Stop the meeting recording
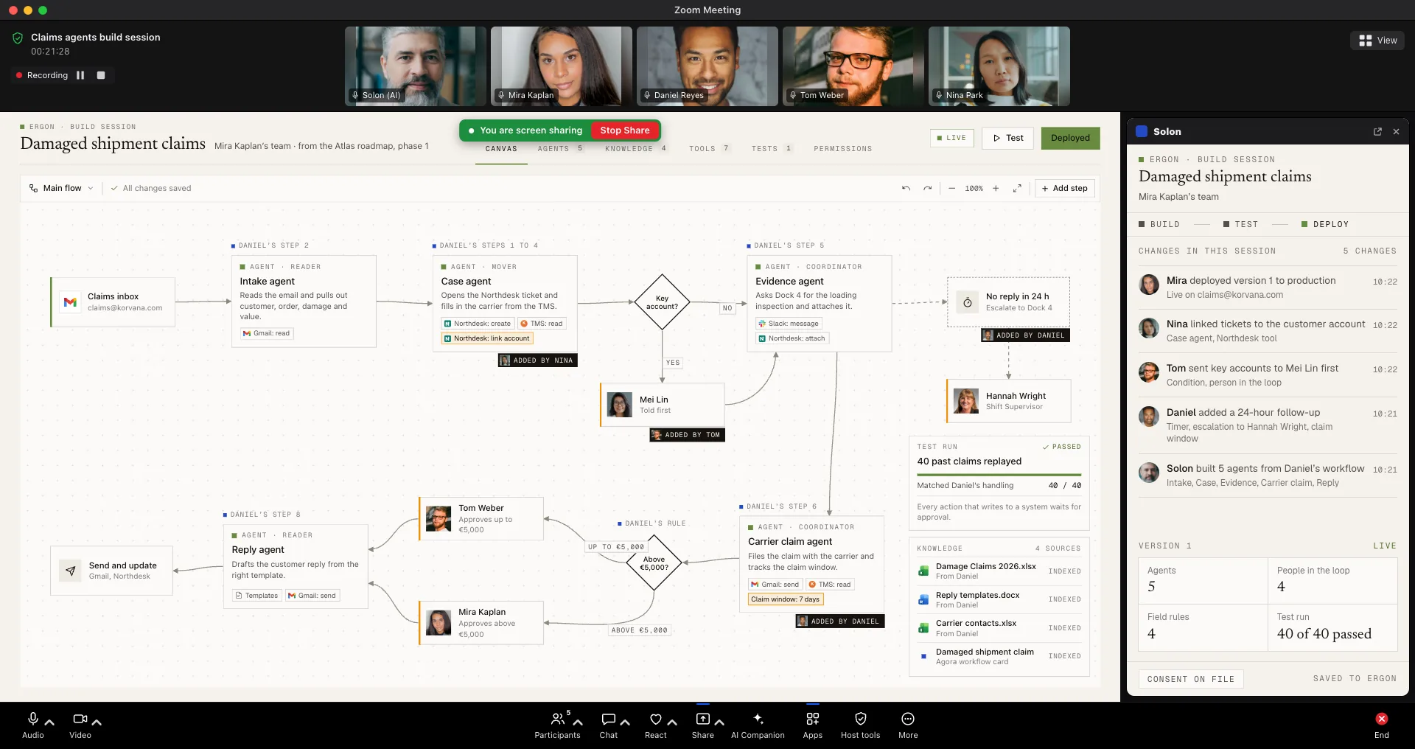Viewport: 1415px width, 749px height. point(101,75)
